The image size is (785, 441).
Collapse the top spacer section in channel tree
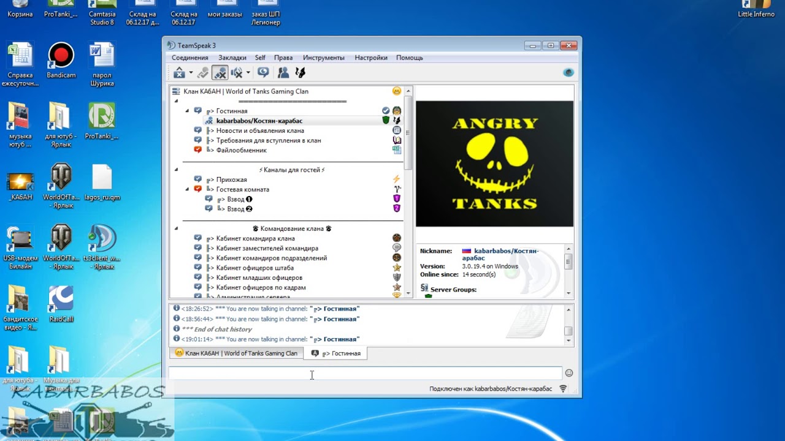coord(177,101)
